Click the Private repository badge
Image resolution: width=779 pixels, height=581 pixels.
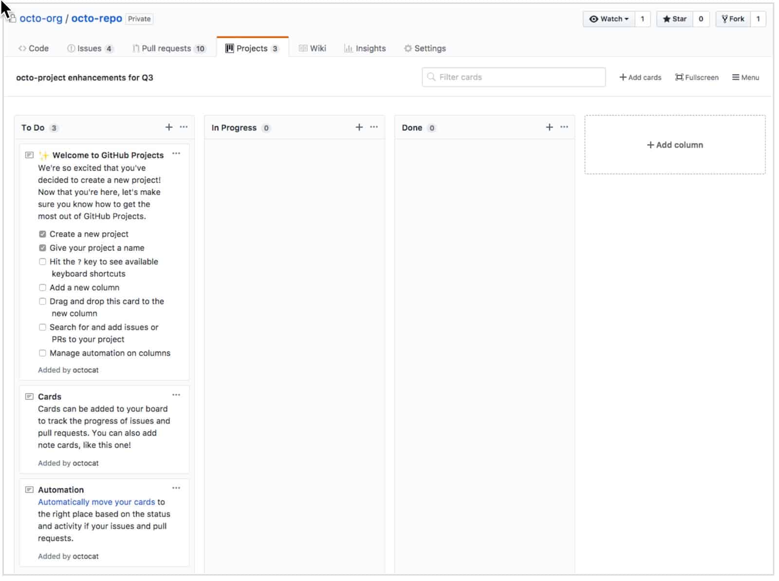click(139, 19)
